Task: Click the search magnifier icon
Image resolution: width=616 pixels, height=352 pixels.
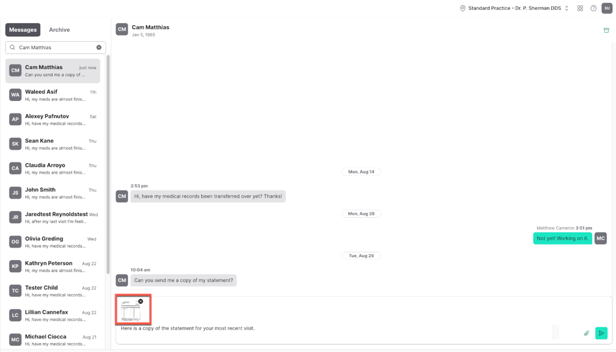Action: pyautogui.click(x=12, y=47)
